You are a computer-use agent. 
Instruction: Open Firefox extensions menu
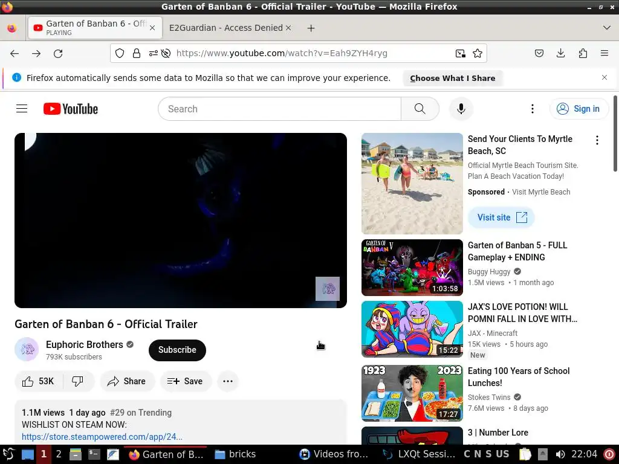click(583, 53)
